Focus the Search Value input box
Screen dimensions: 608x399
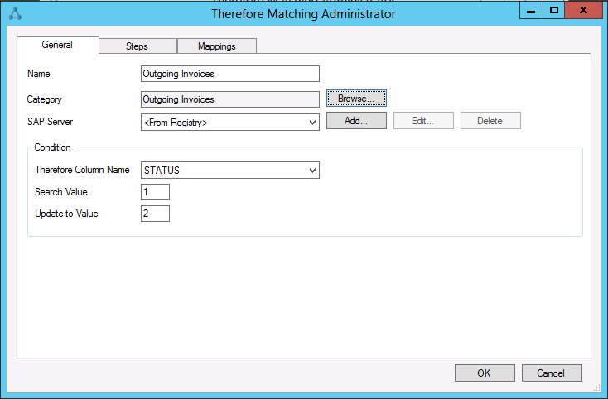coord(155,192)
